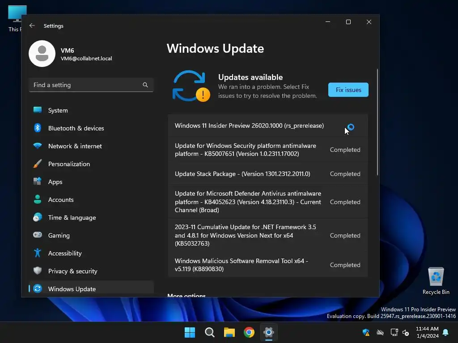Screen dimensions: 458x343
Task: Launch File Explorer from the taskbar
Action: point(229,332)
